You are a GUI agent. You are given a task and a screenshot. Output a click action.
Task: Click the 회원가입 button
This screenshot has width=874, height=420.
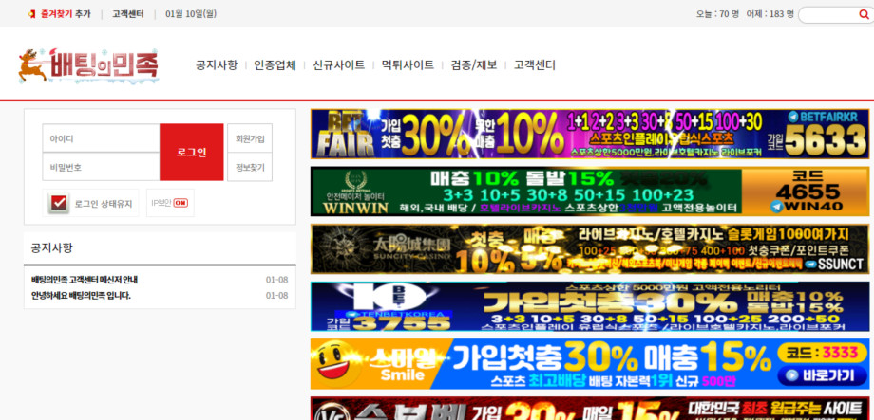pyautogui.click(x=250, y=138)
